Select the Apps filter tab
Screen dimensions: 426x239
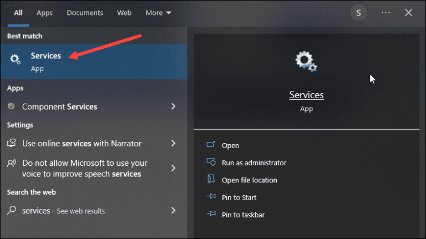44,13
